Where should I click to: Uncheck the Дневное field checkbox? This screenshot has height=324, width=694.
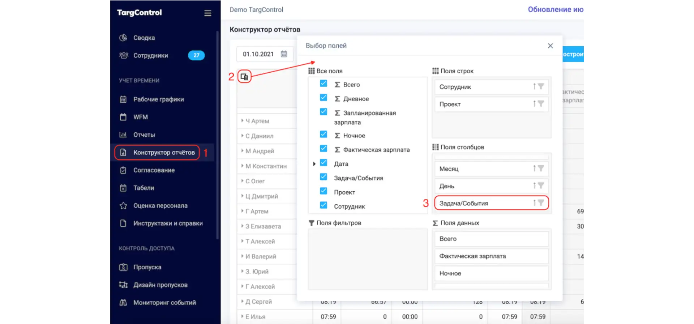tap(324, 98)
